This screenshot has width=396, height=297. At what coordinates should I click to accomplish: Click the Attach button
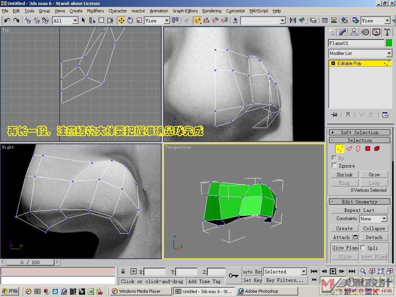[x=341, y=237]
